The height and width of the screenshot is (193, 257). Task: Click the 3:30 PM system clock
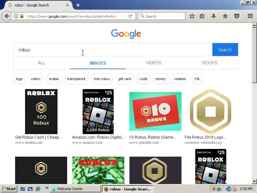coord(246,189)
